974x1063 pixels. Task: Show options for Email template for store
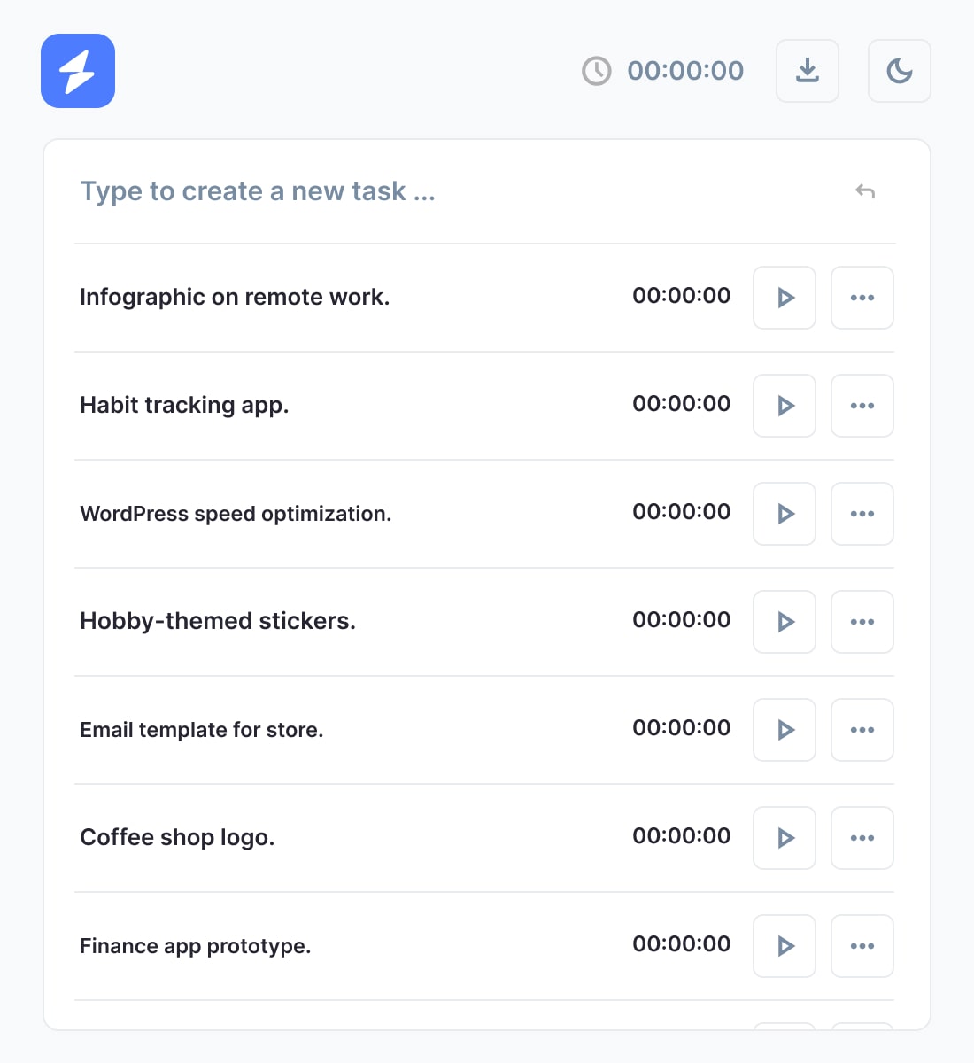(x=862, y=730)
